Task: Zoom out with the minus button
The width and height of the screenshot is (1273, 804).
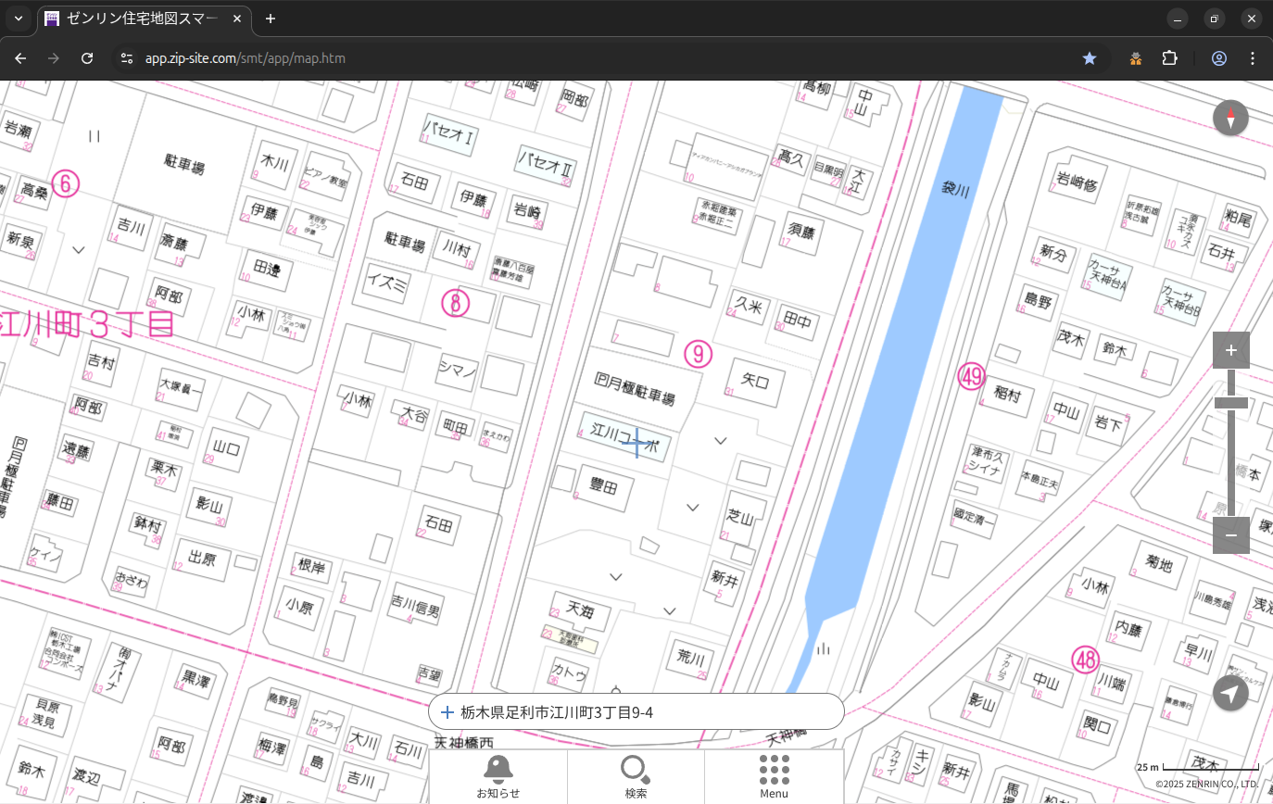Action: (1230, 535)
